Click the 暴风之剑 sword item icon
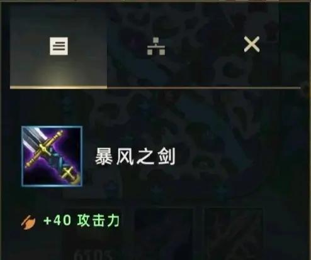This screenshot has height=260, width=311. tap(52, 156)
